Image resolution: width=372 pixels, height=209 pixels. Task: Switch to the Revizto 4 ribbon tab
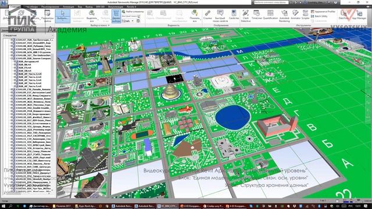coord(131,7)
